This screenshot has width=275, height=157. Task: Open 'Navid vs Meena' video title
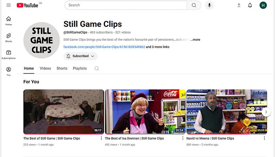tap(210, 138)
